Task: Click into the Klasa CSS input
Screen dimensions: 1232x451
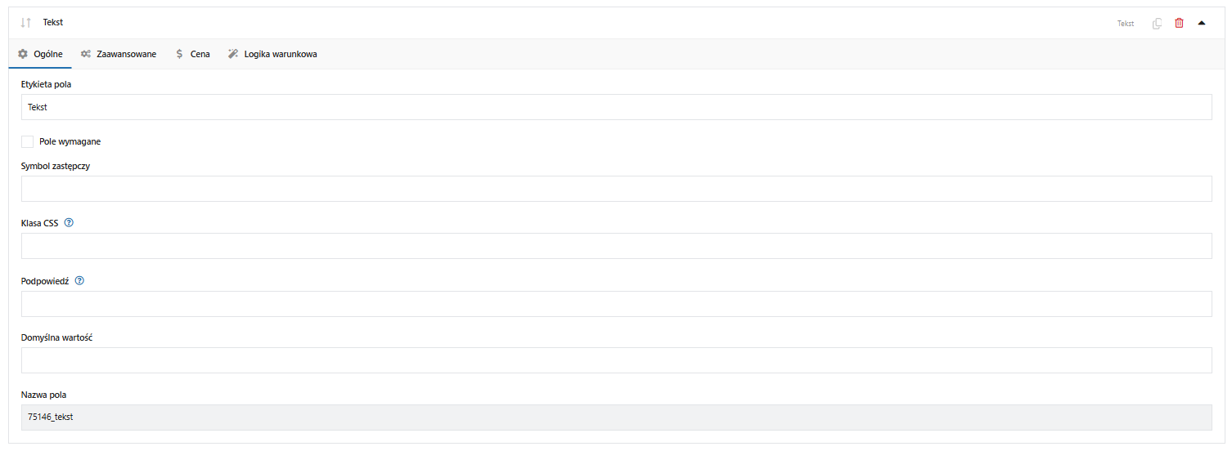Action: (616, 246)
